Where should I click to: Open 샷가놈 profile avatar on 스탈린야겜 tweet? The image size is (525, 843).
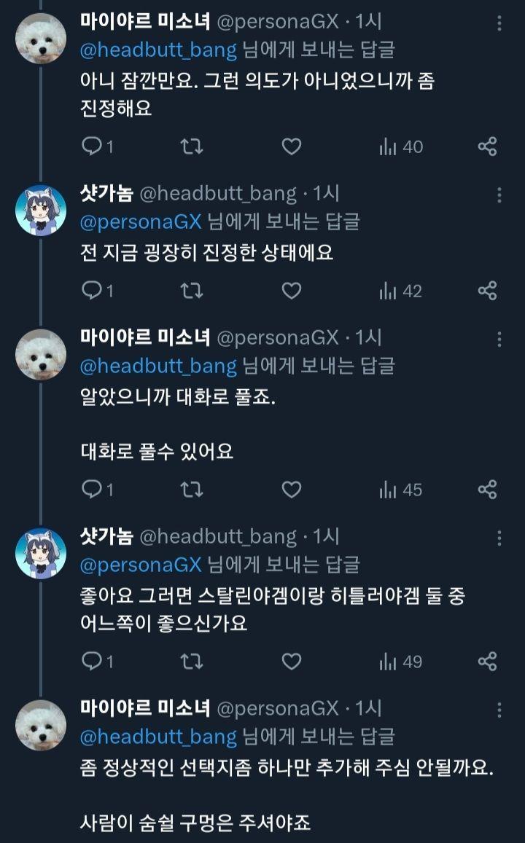pos(42,552)
